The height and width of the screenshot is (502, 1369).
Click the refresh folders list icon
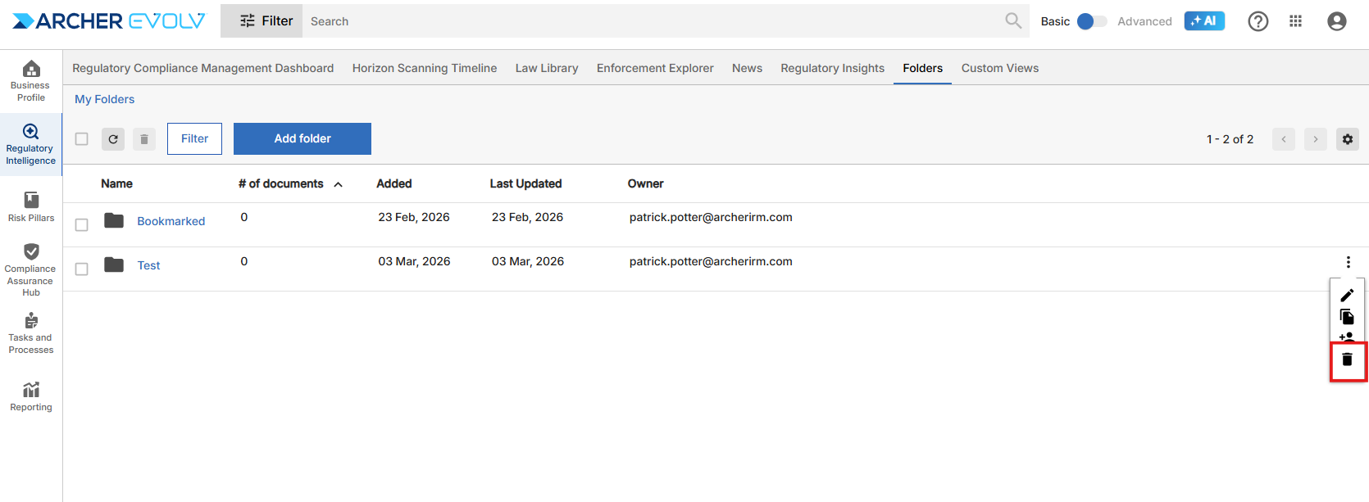[x=113, y=139]
